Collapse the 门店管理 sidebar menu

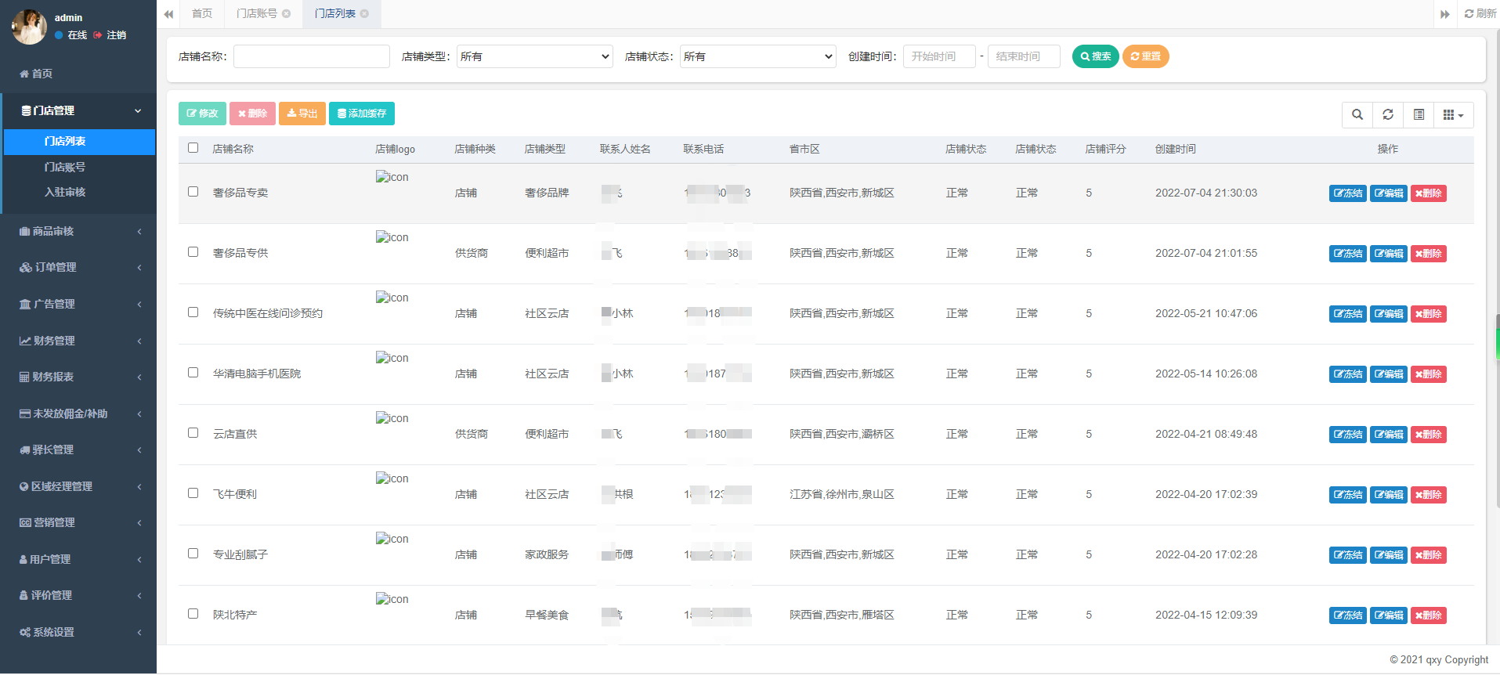click(78, 111)
